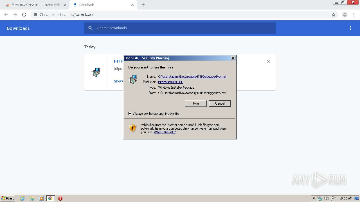Uncheck Always ask before opening this file
The width and height of the screenshot is (360, 202).
click(x=130, y=113)
